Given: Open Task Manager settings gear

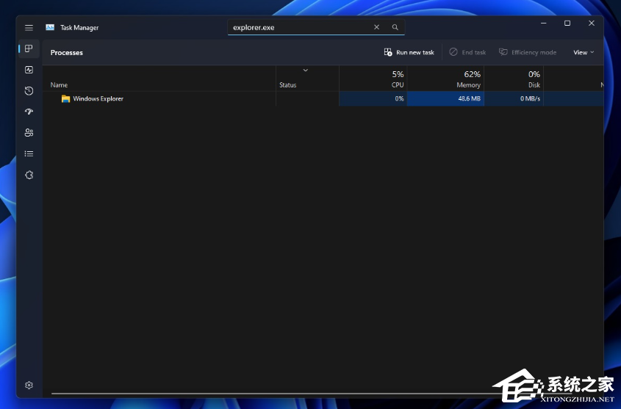Looking at the screenshot, I should click(x=29, y=386).
